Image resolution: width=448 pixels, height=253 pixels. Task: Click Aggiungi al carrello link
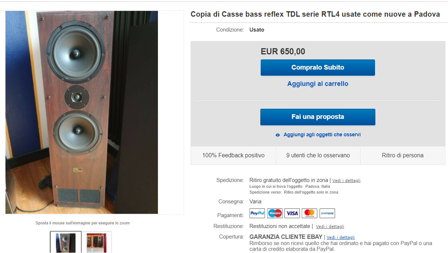tap(318, 84)
